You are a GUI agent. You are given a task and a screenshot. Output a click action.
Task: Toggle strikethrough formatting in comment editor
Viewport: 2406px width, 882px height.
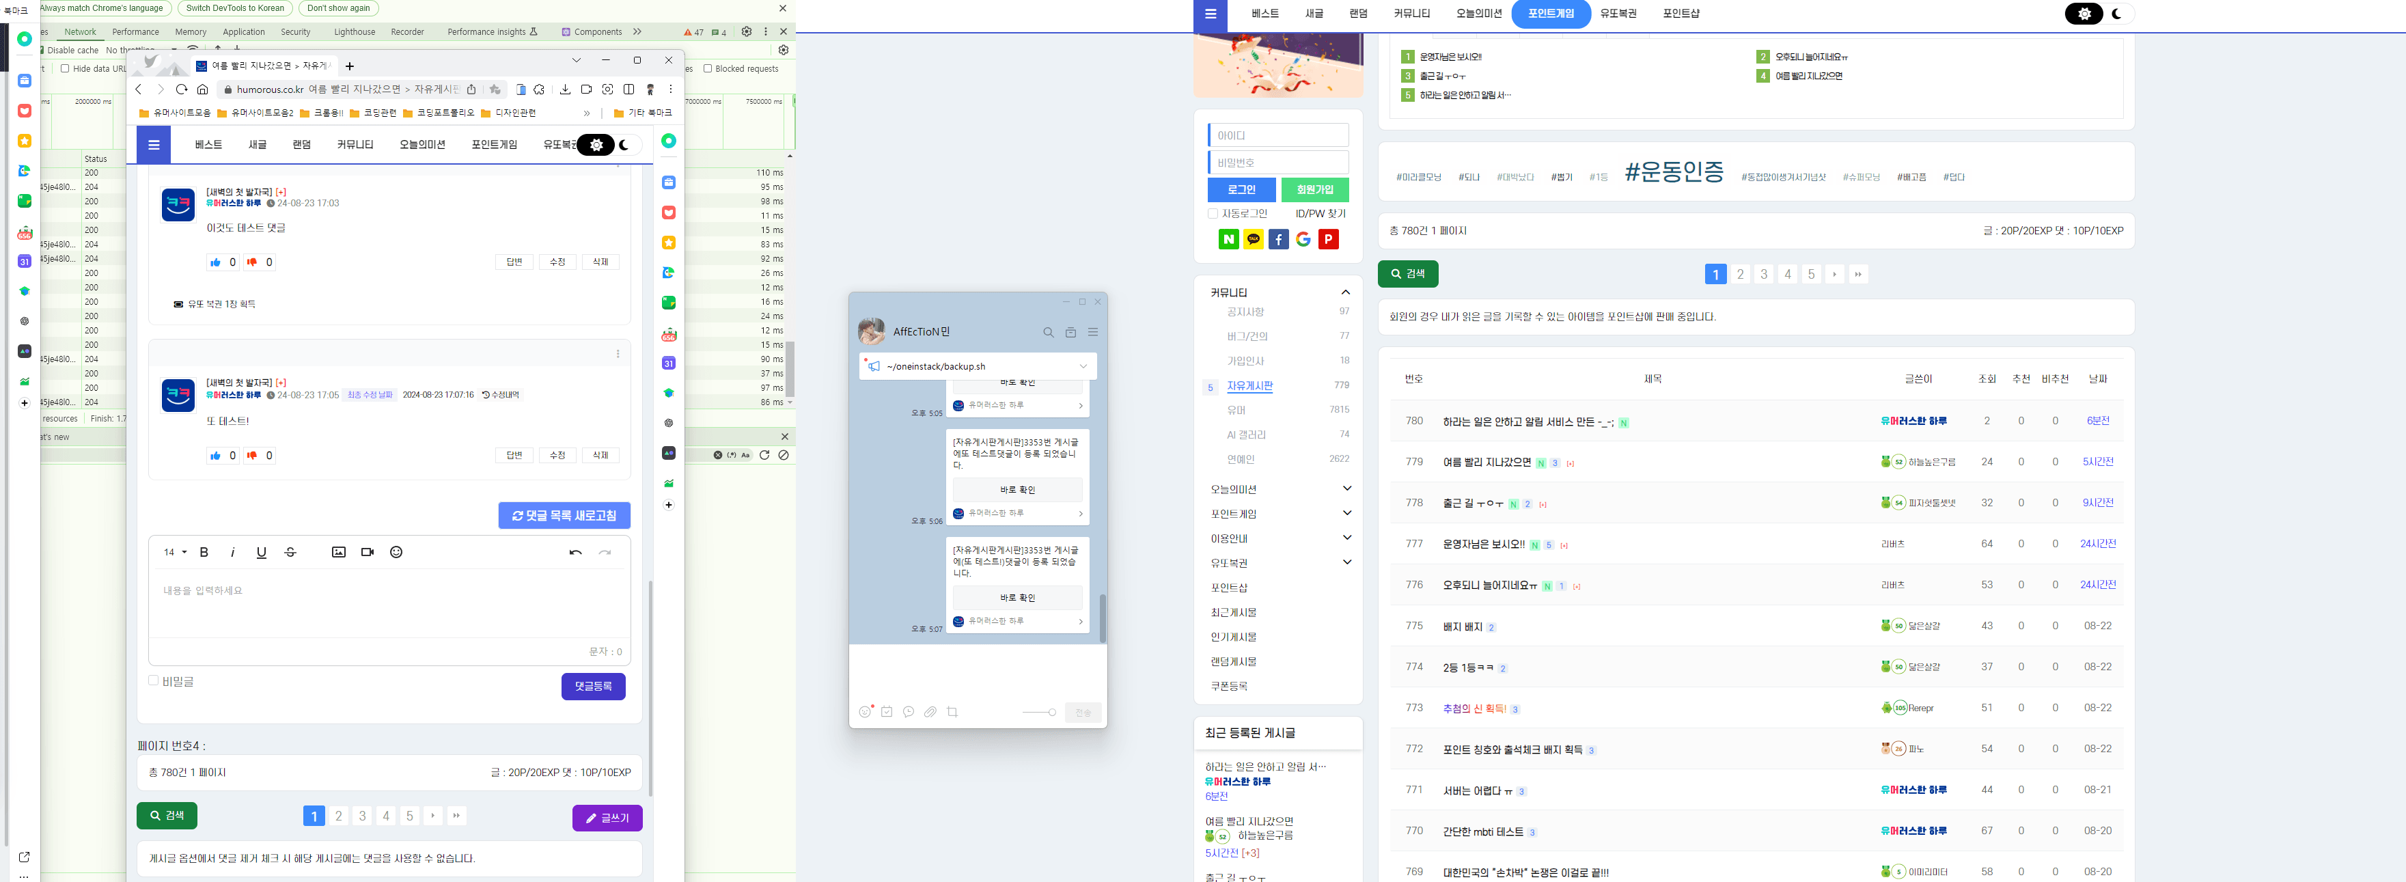click(290, 552)
